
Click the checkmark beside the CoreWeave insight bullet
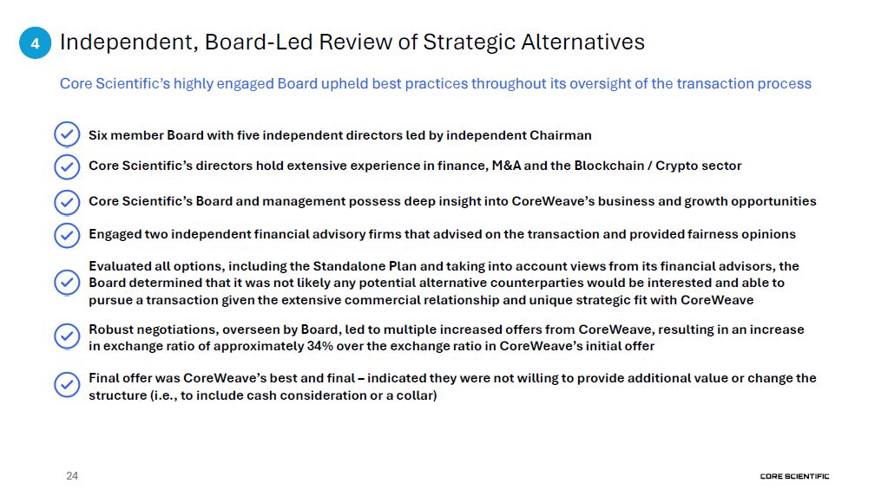pyautogui.click(x=67, y=202)
